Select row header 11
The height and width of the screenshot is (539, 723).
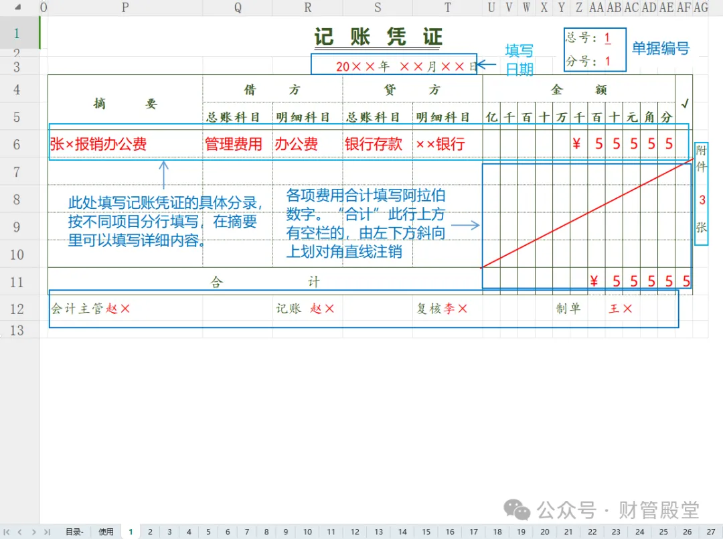[17, 282]
